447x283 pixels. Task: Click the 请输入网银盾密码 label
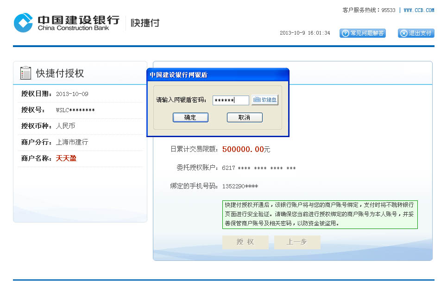point(181,100)
